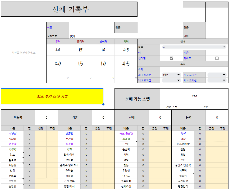Click the 속도/민첩성 row label

[126, 133]
